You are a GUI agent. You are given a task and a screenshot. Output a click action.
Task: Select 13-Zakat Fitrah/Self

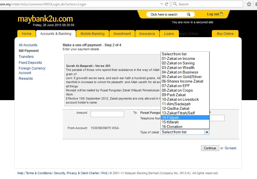[185, 113]
